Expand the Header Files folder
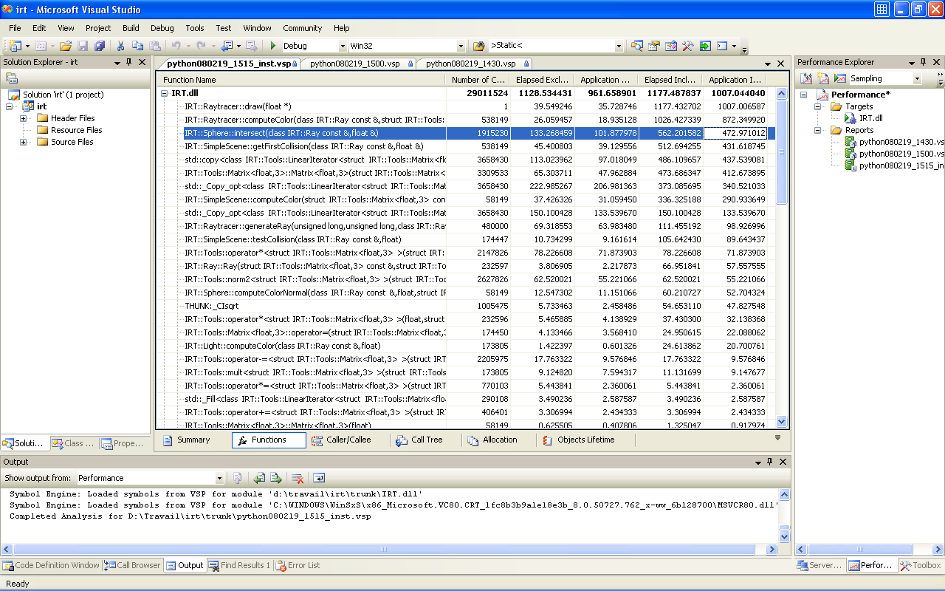The height and width of the screenshot is (591, 945). coord(24,118)
